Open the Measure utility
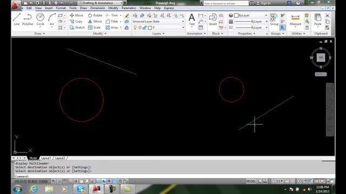 coord(295,19)
